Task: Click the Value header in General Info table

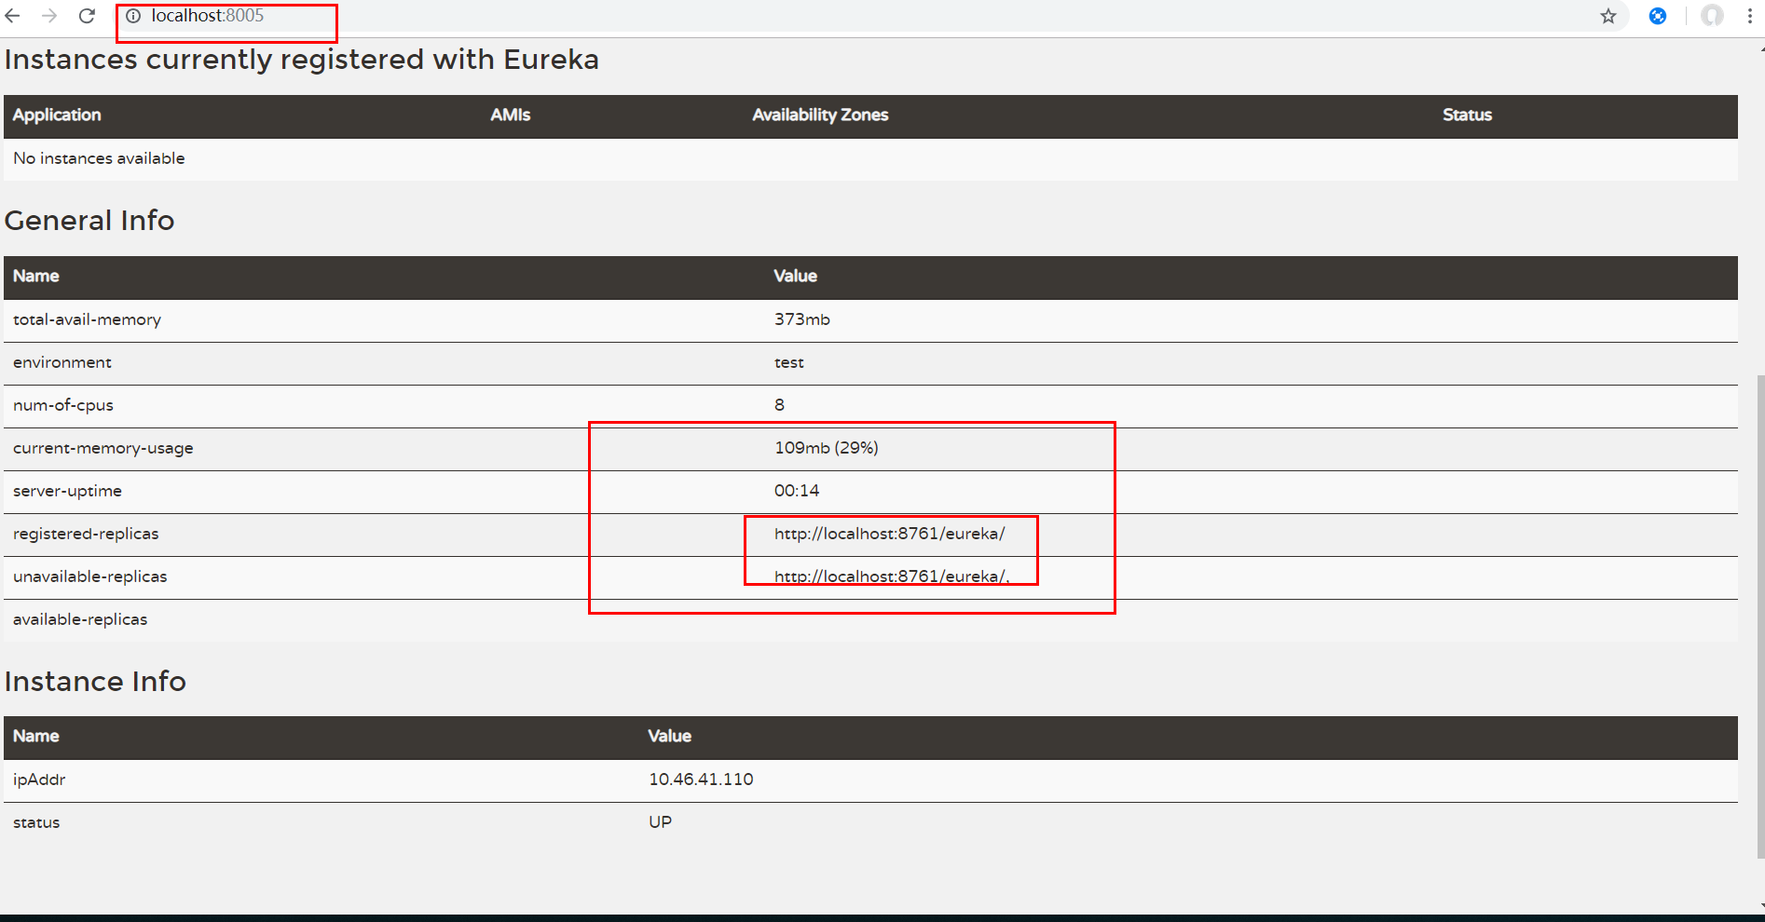Action: 795,276
